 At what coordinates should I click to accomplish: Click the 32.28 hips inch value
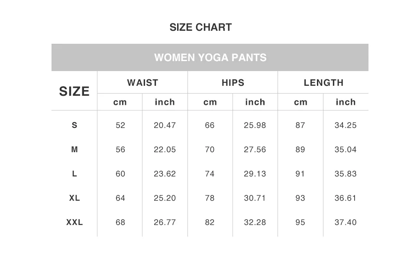tap(255, 222)
